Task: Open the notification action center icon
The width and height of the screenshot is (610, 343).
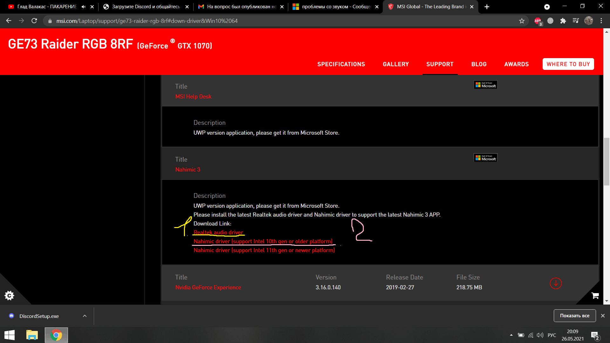Action: (x=595, y=335)
